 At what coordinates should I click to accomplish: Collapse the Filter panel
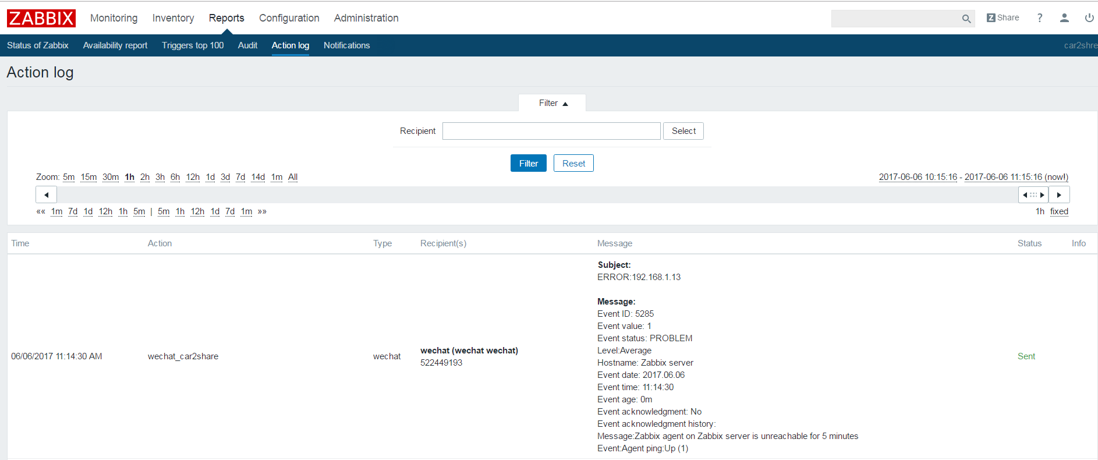[552, 103]
